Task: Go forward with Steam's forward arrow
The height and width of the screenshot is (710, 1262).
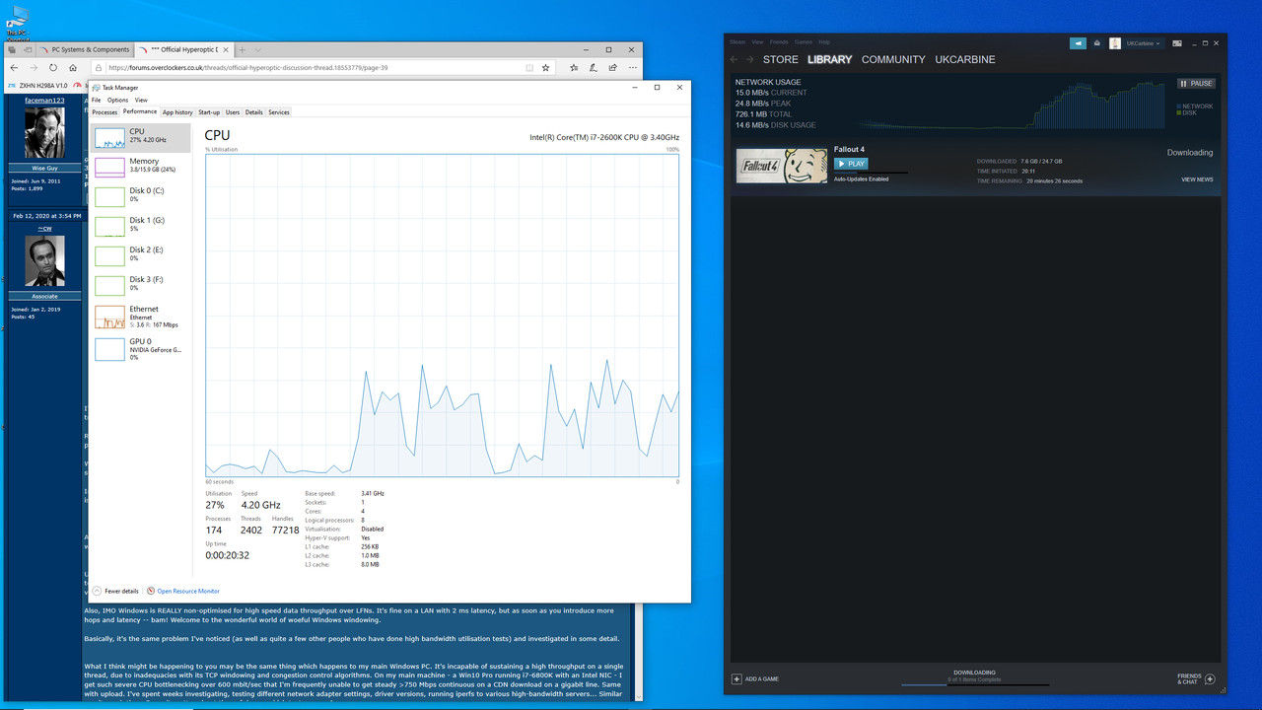Action: point(751,60)
